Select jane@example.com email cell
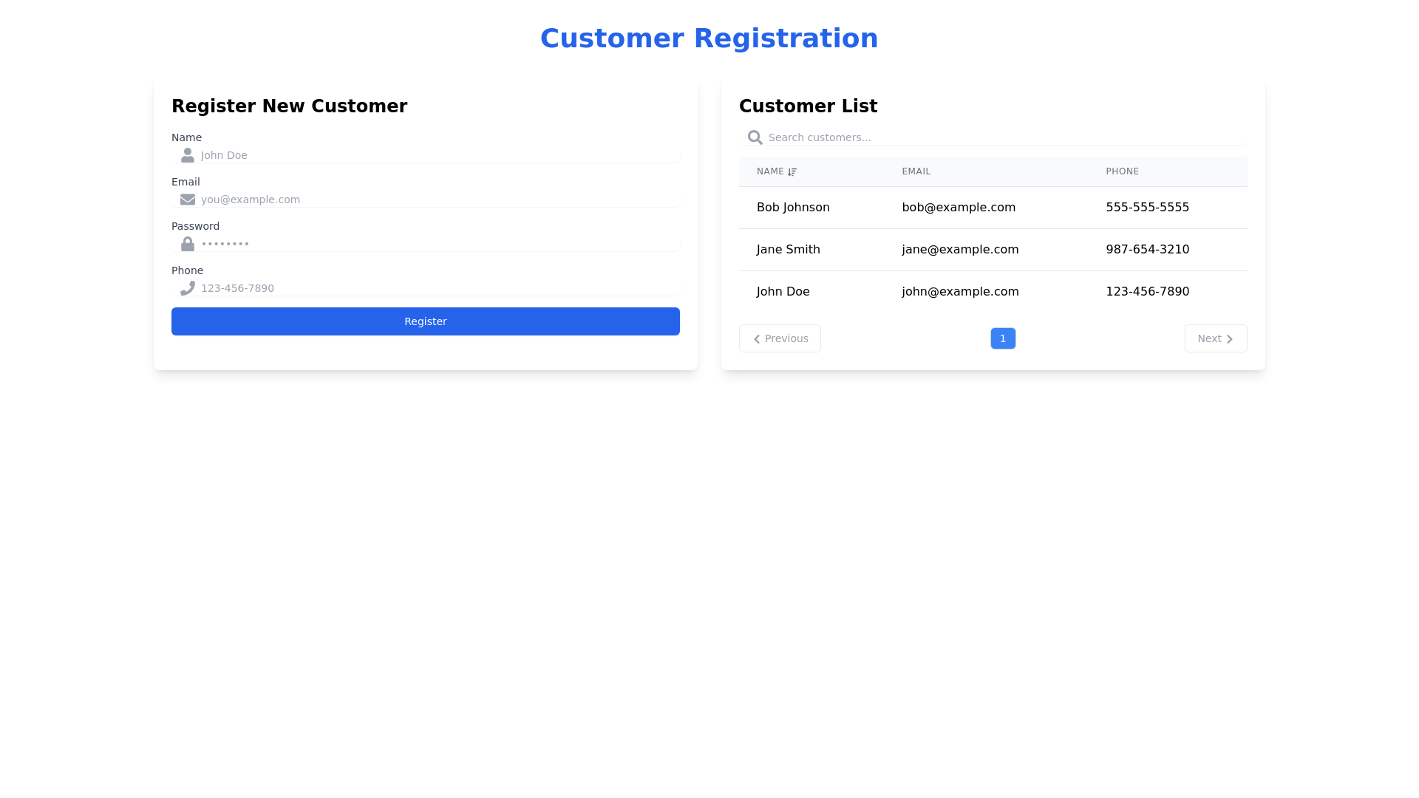 (960, 250)
